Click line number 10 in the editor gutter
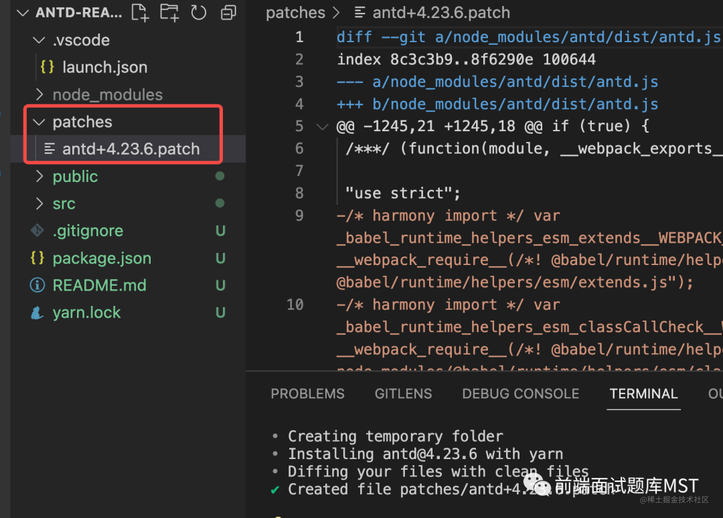Viewport: 723px width, 518px height. click(x=295, y=305)
